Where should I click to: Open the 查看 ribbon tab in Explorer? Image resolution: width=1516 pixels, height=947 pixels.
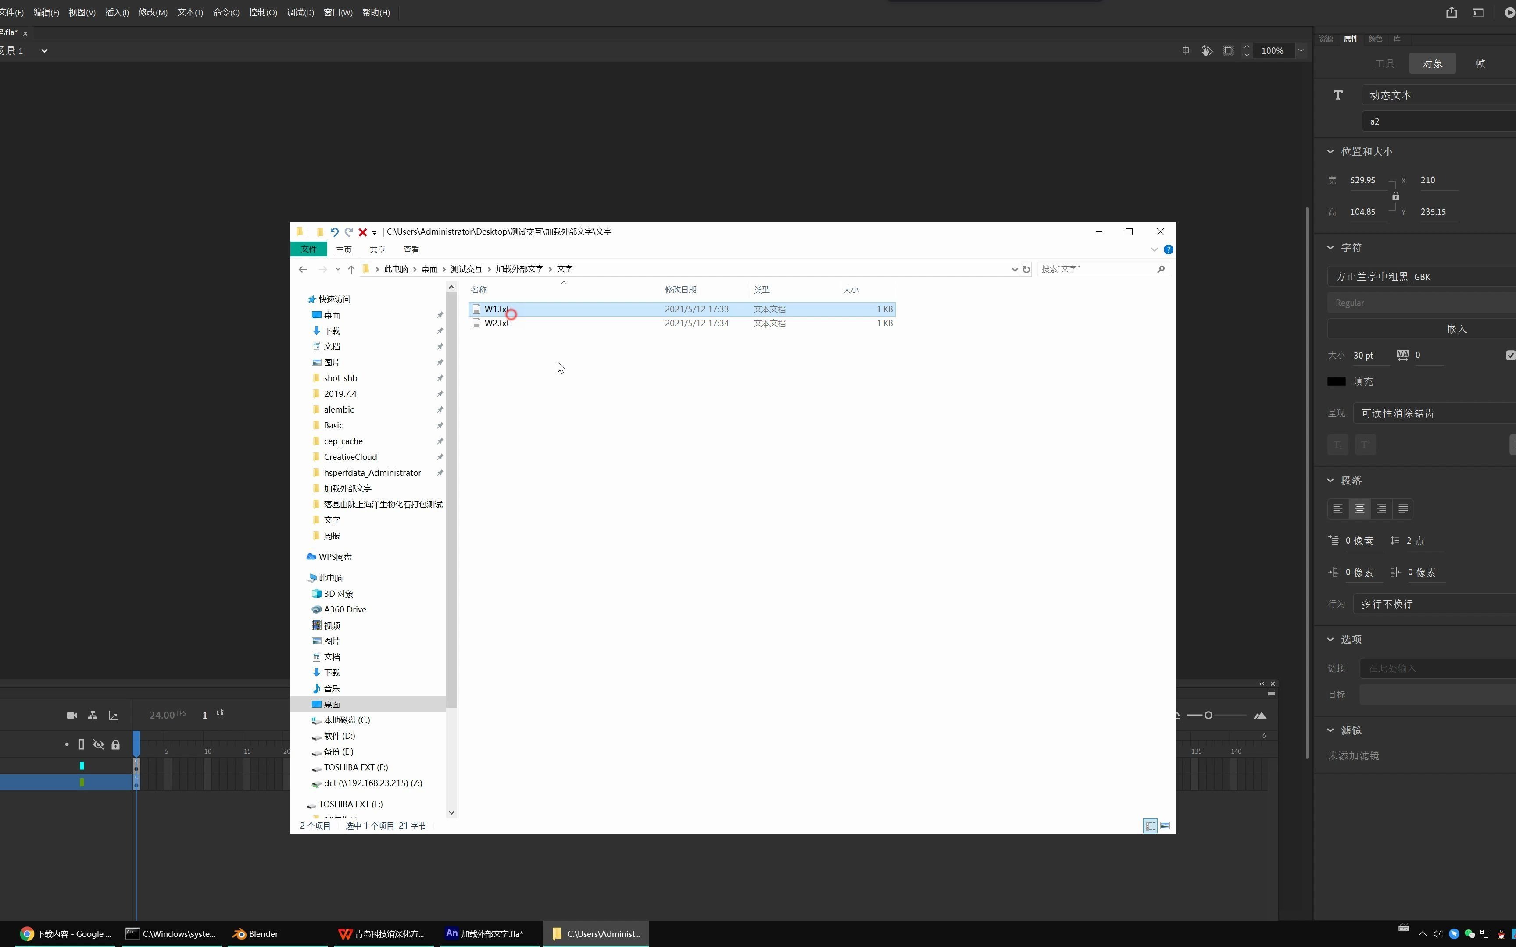point(411,249)
